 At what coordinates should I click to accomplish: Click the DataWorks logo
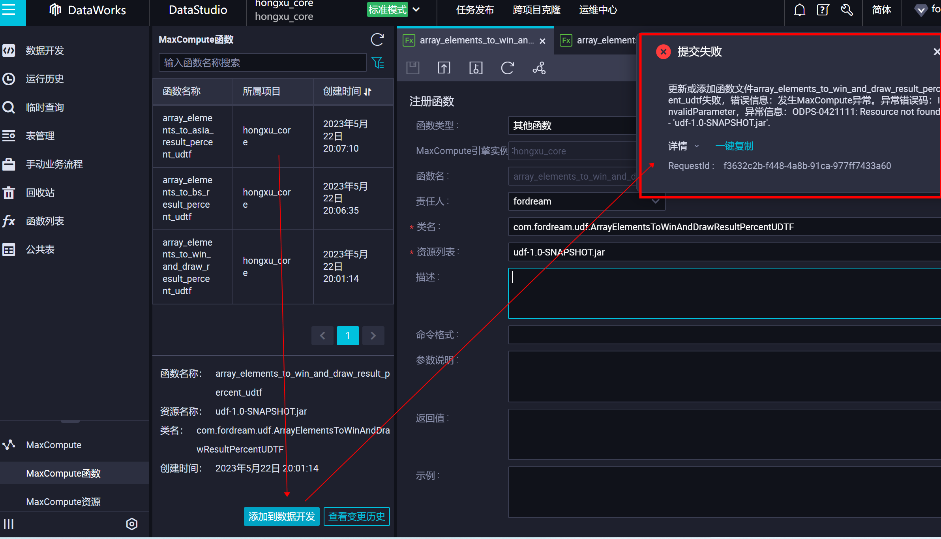(x=88, y=10)
